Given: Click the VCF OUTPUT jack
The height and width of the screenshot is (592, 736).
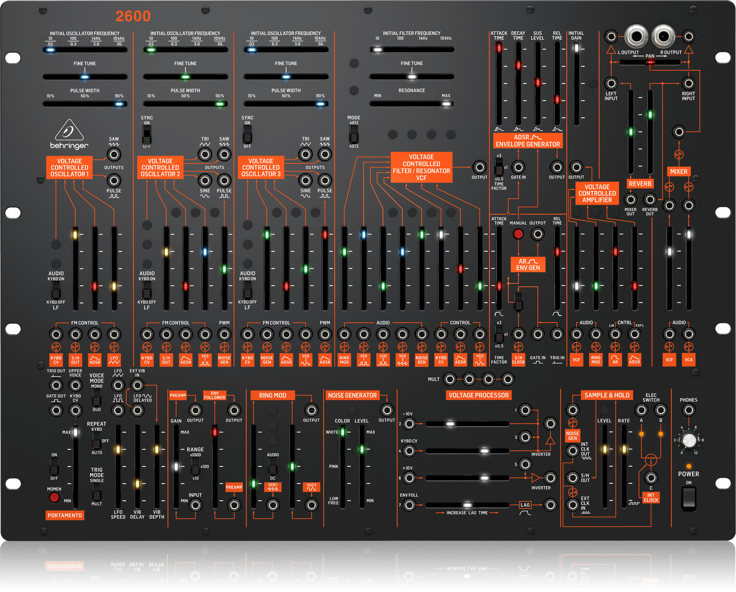Looking at the screenshot, I should [480, 168].
